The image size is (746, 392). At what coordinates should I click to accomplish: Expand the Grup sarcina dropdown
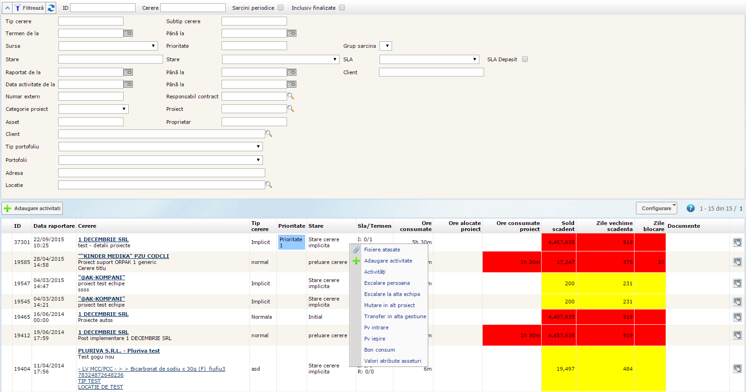386,46
